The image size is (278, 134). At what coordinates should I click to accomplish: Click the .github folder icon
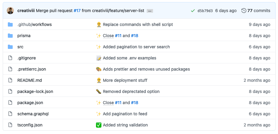(x=10, y=24)
